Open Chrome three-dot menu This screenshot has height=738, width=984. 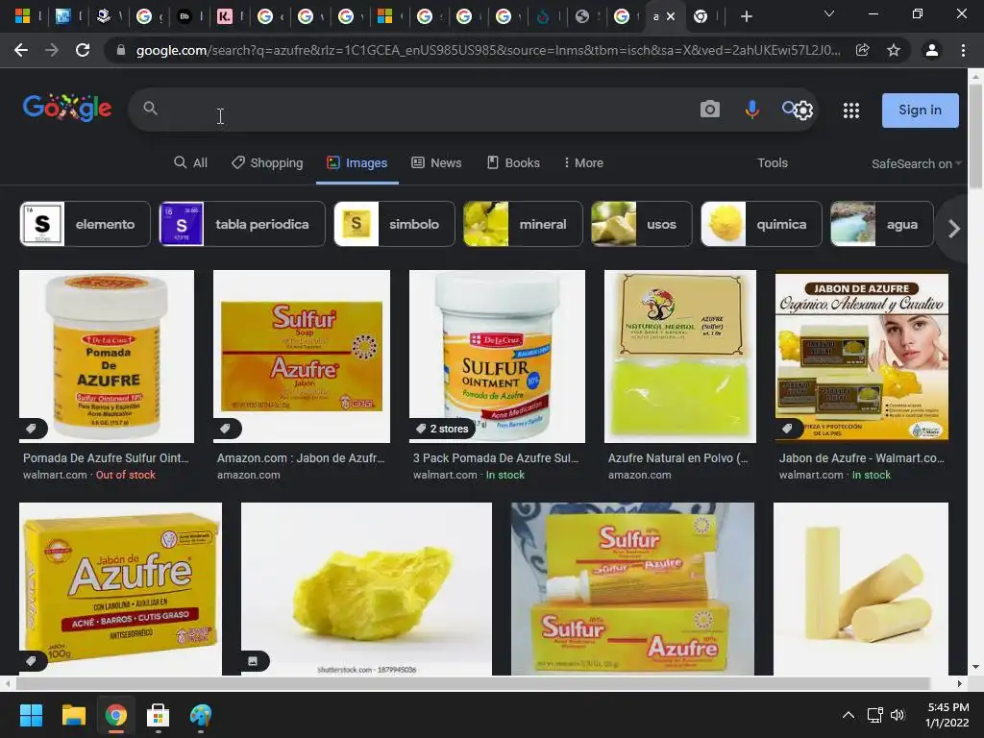[963, 50]
